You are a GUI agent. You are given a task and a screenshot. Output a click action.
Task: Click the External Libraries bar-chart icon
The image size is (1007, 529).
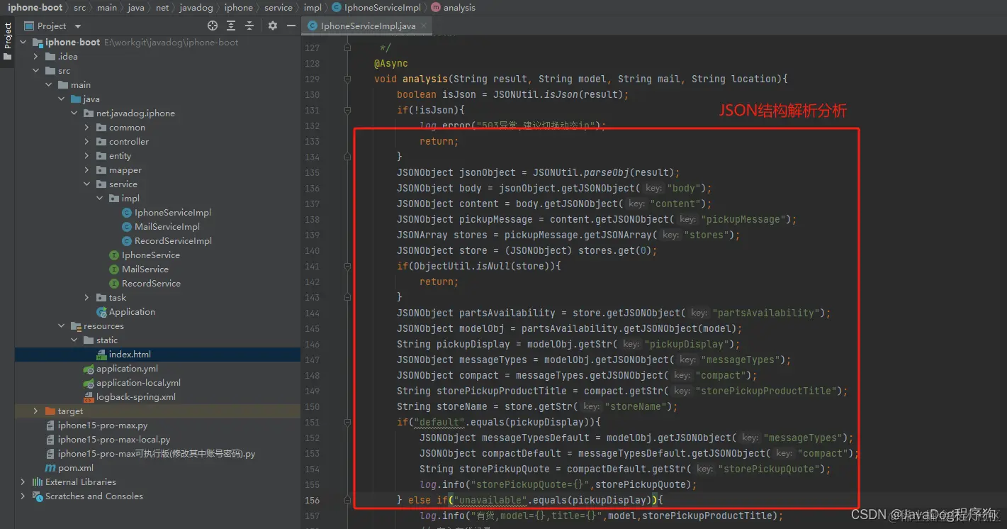[x=38, y=482]
